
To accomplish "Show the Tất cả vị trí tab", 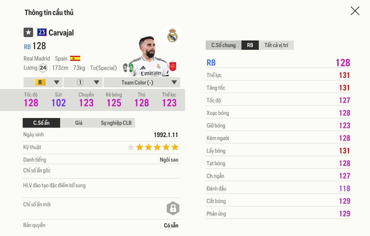I will [x=276, y=45].
